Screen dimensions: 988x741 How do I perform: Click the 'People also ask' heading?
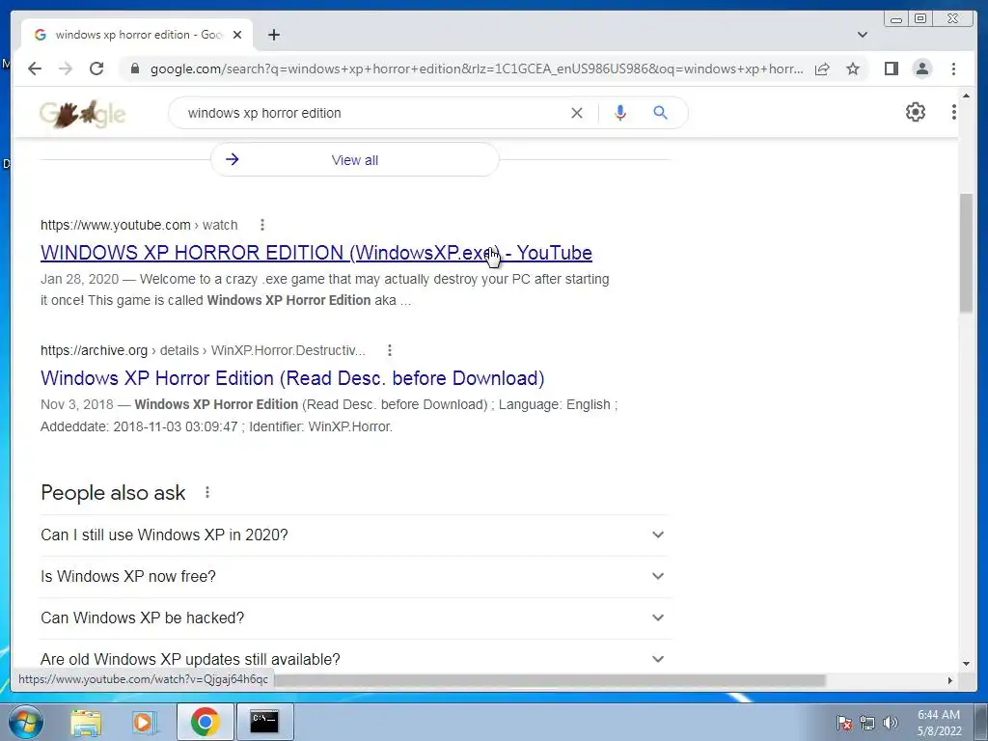(113, 493)
